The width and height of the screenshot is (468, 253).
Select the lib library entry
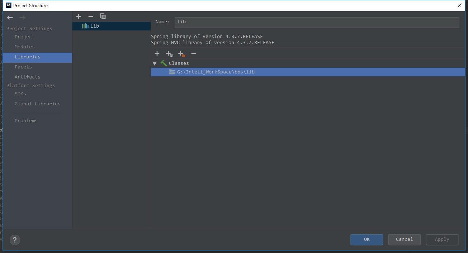[112, 26]
